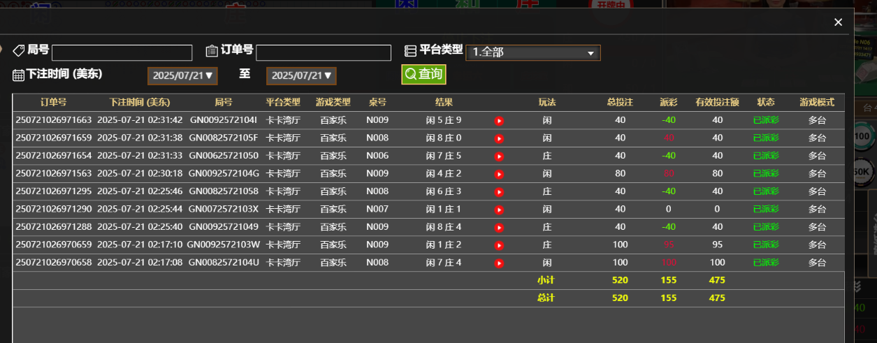Viewport: 877px width, 343px height.
Task: Play replay for order 250721026970659
Action: click(499, 245)
